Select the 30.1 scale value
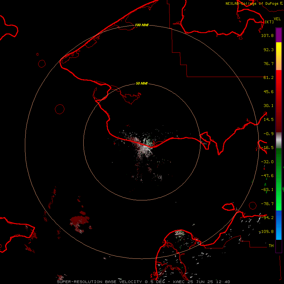This screenshot has height=284, width=284. [269, 106]
